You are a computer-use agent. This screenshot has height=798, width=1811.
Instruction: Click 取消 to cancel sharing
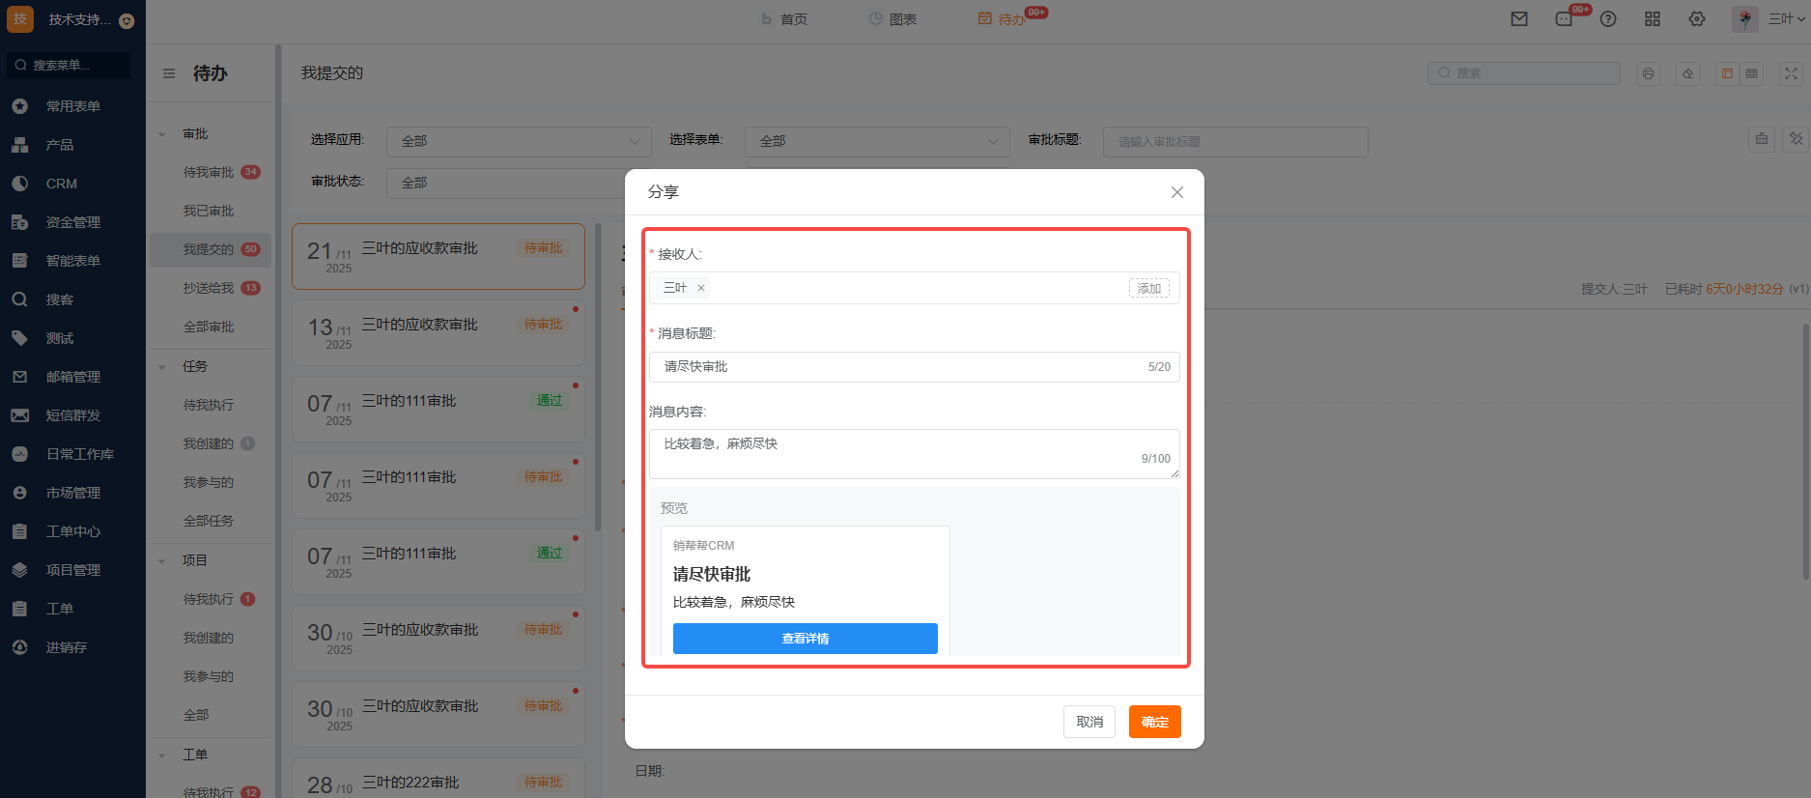pyautogui.click(x=1089, y=722)
